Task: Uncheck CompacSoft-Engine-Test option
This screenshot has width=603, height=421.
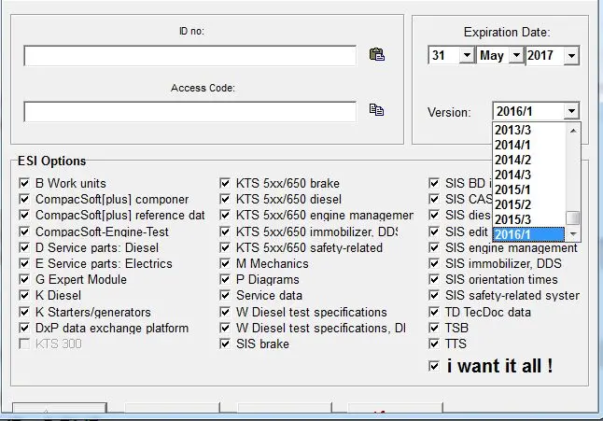Action: pos(24,232)
